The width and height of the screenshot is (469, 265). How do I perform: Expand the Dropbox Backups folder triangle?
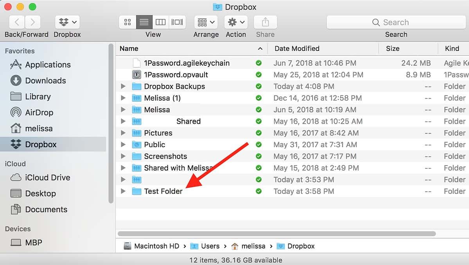[x=123, y=87]
